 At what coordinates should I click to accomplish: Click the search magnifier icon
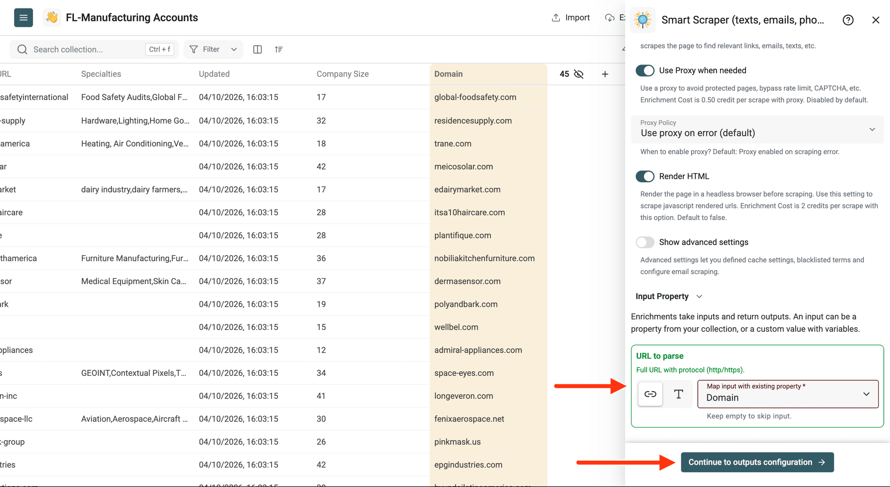[22, 49]
